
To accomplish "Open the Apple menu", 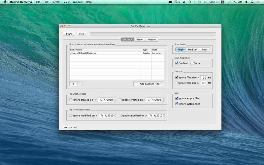I will tap(5, 2).
